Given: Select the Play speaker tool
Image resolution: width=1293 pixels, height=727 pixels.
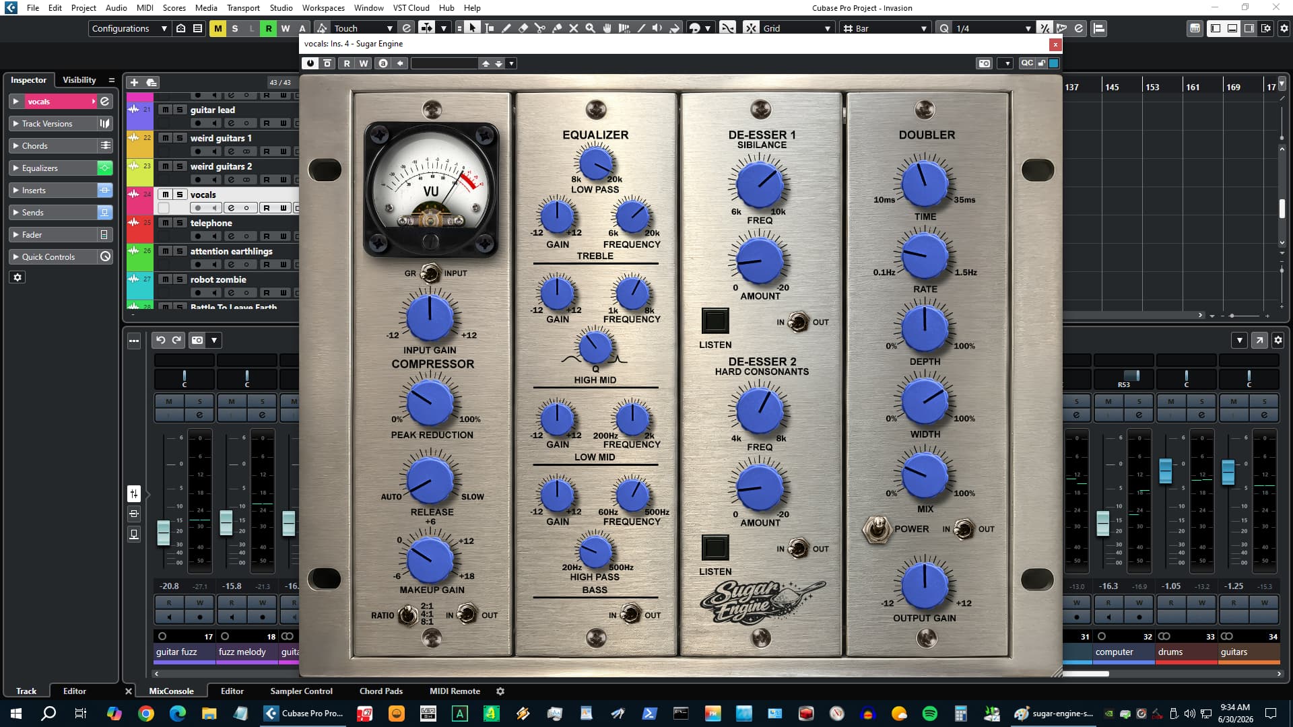Looking at the screenshot, I should coord(658,28).
